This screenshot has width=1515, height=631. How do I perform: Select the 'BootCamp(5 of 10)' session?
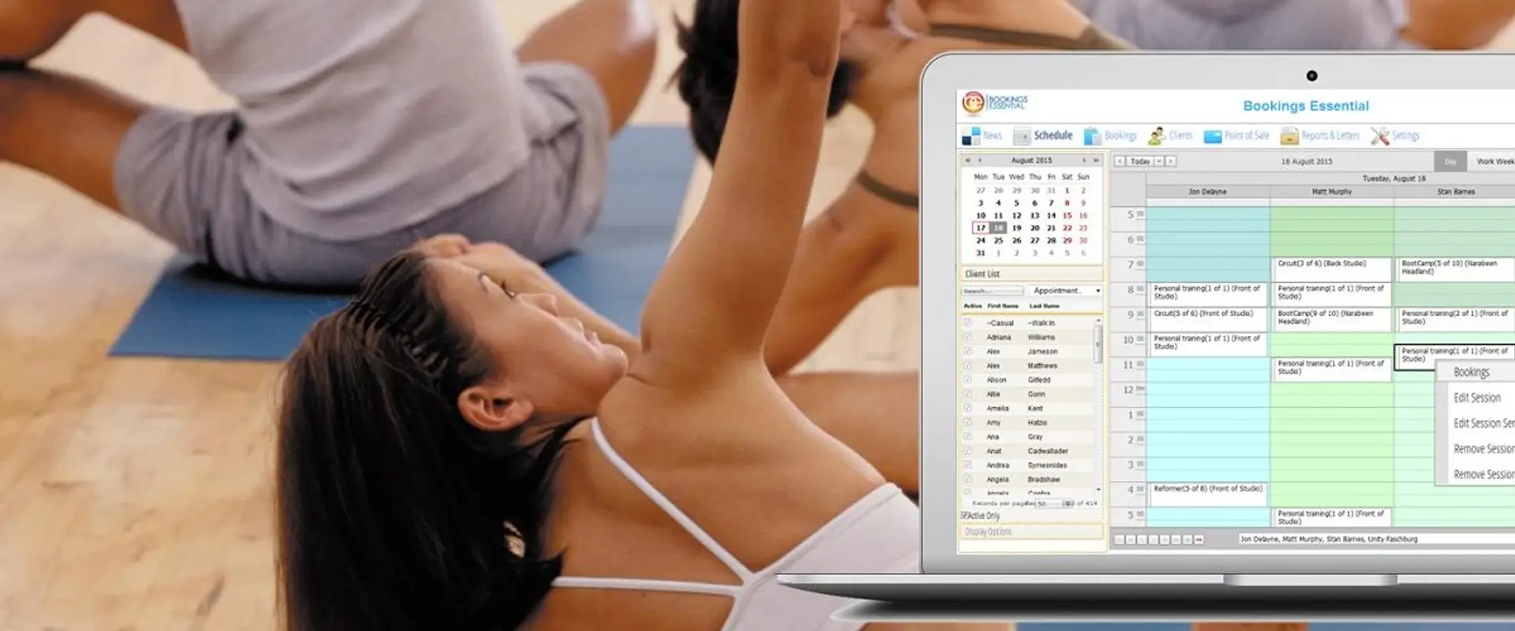(1456, 268)
